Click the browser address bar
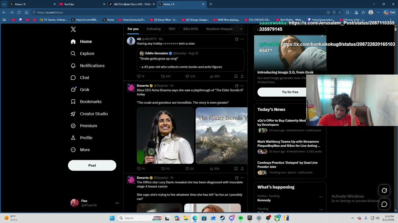Viewport: 398px width, 223px height. coord(179,12)
